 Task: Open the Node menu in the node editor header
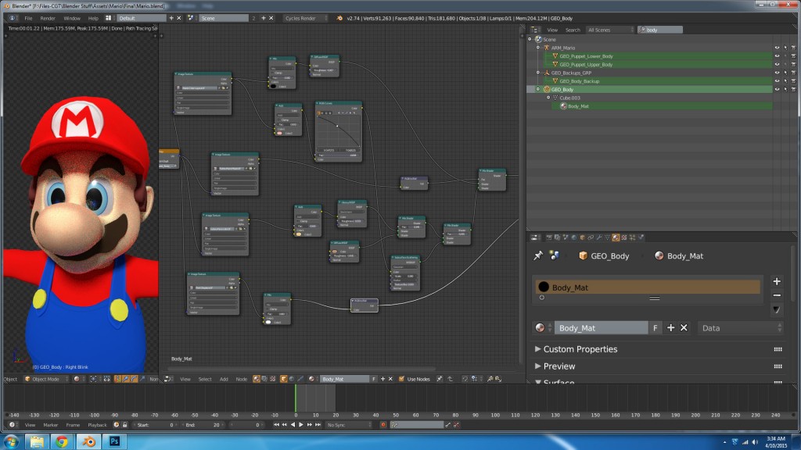(x=242, y=379)
